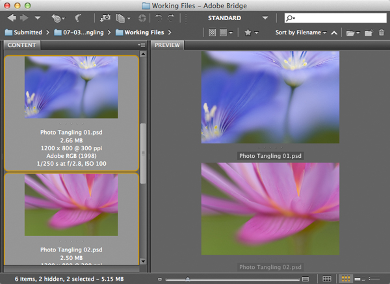The height and width of the screenshot is (284, 390).
Task: Click the content panel scroll down arrow
Action: pyautogui.click(x=143, y=261)
